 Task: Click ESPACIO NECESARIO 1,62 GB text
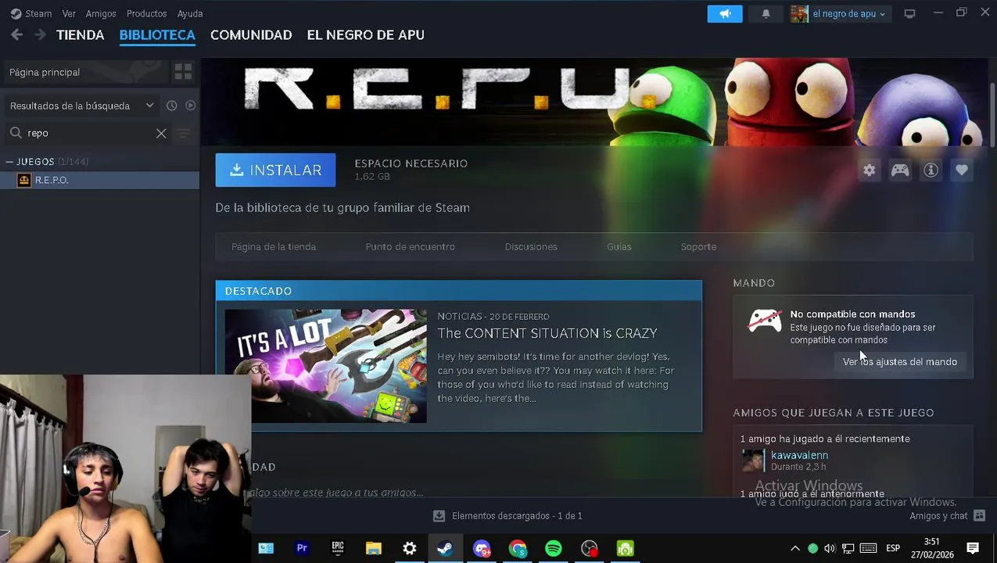click(411, 170)
